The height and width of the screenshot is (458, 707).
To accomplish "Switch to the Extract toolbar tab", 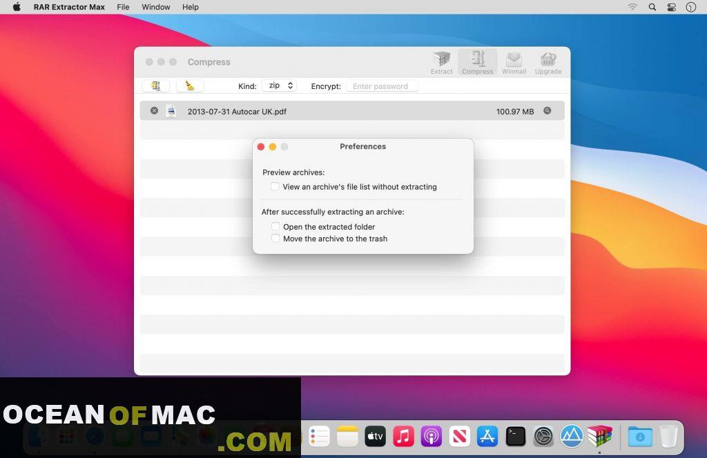I will click(441, 63).
